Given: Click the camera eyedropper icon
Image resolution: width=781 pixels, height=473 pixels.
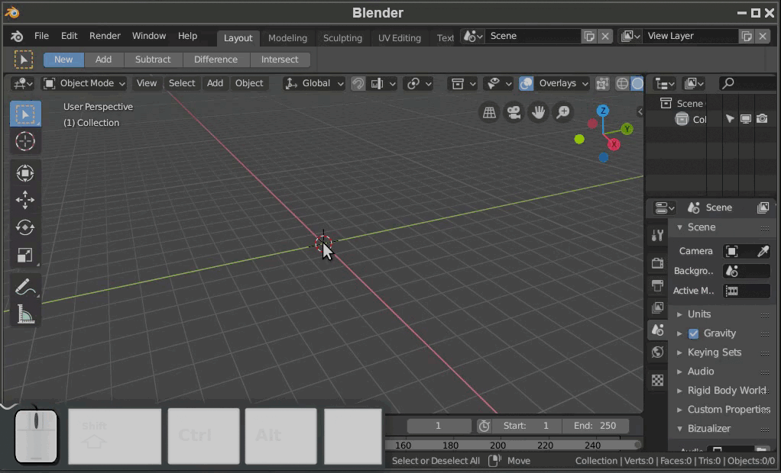Looking at the screenshot, I should click(763, 251).
